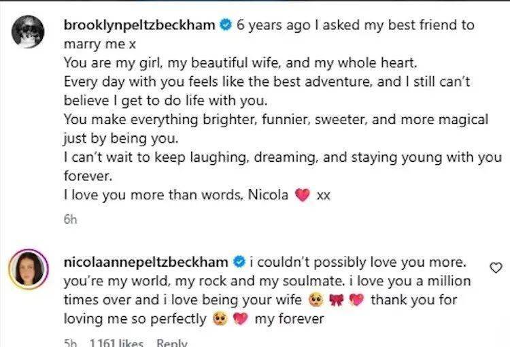Open brooklynpeltzbeckham's profile picture
The width and height of the screenshot is (510, 347).
tap(28, 31)
